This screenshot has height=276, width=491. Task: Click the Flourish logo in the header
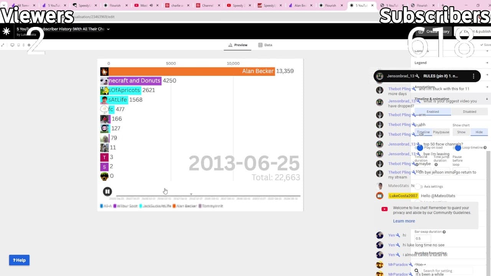coord(6,31)
